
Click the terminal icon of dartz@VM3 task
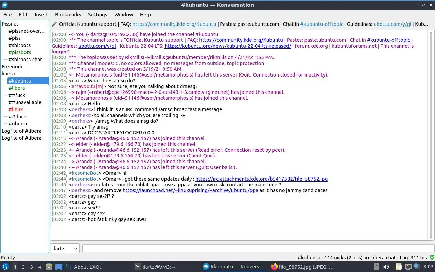(x=138, y=267)
